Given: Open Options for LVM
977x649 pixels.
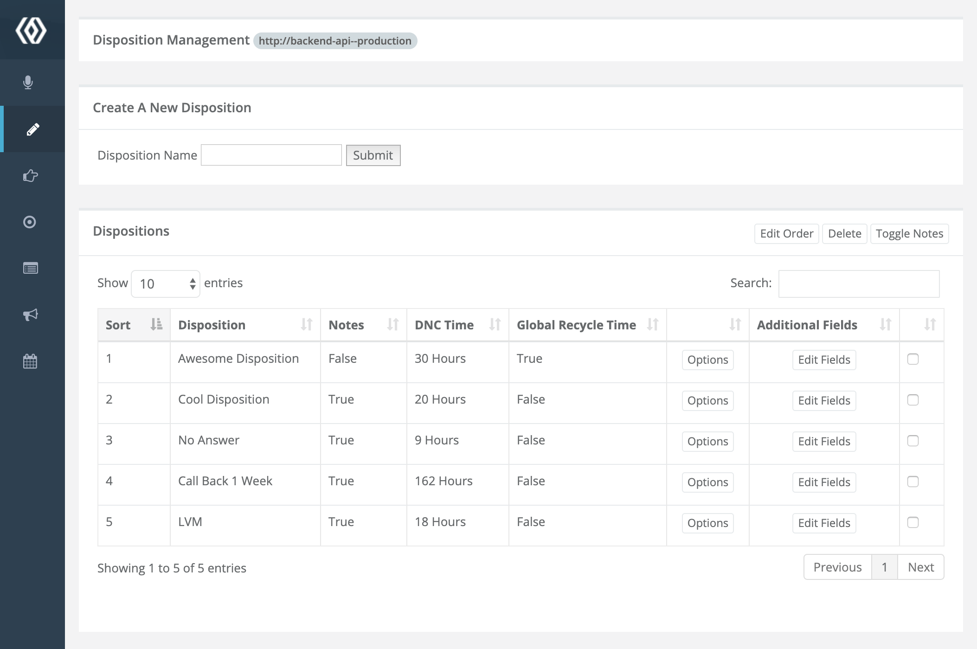Looking at the screenshot, I should [707, 523].
